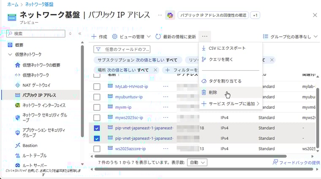
Task: Open ネットワーク基盤 breadcrumb link
Action: pos(39,4)
